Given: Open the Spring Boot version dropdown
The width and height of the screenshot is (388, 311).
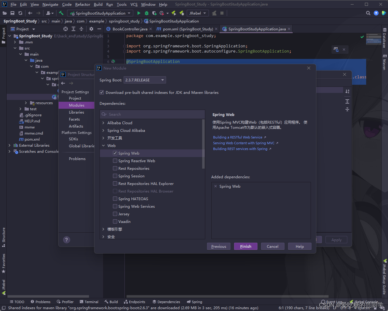Looking at the screenshot, I should coord(145,80).
